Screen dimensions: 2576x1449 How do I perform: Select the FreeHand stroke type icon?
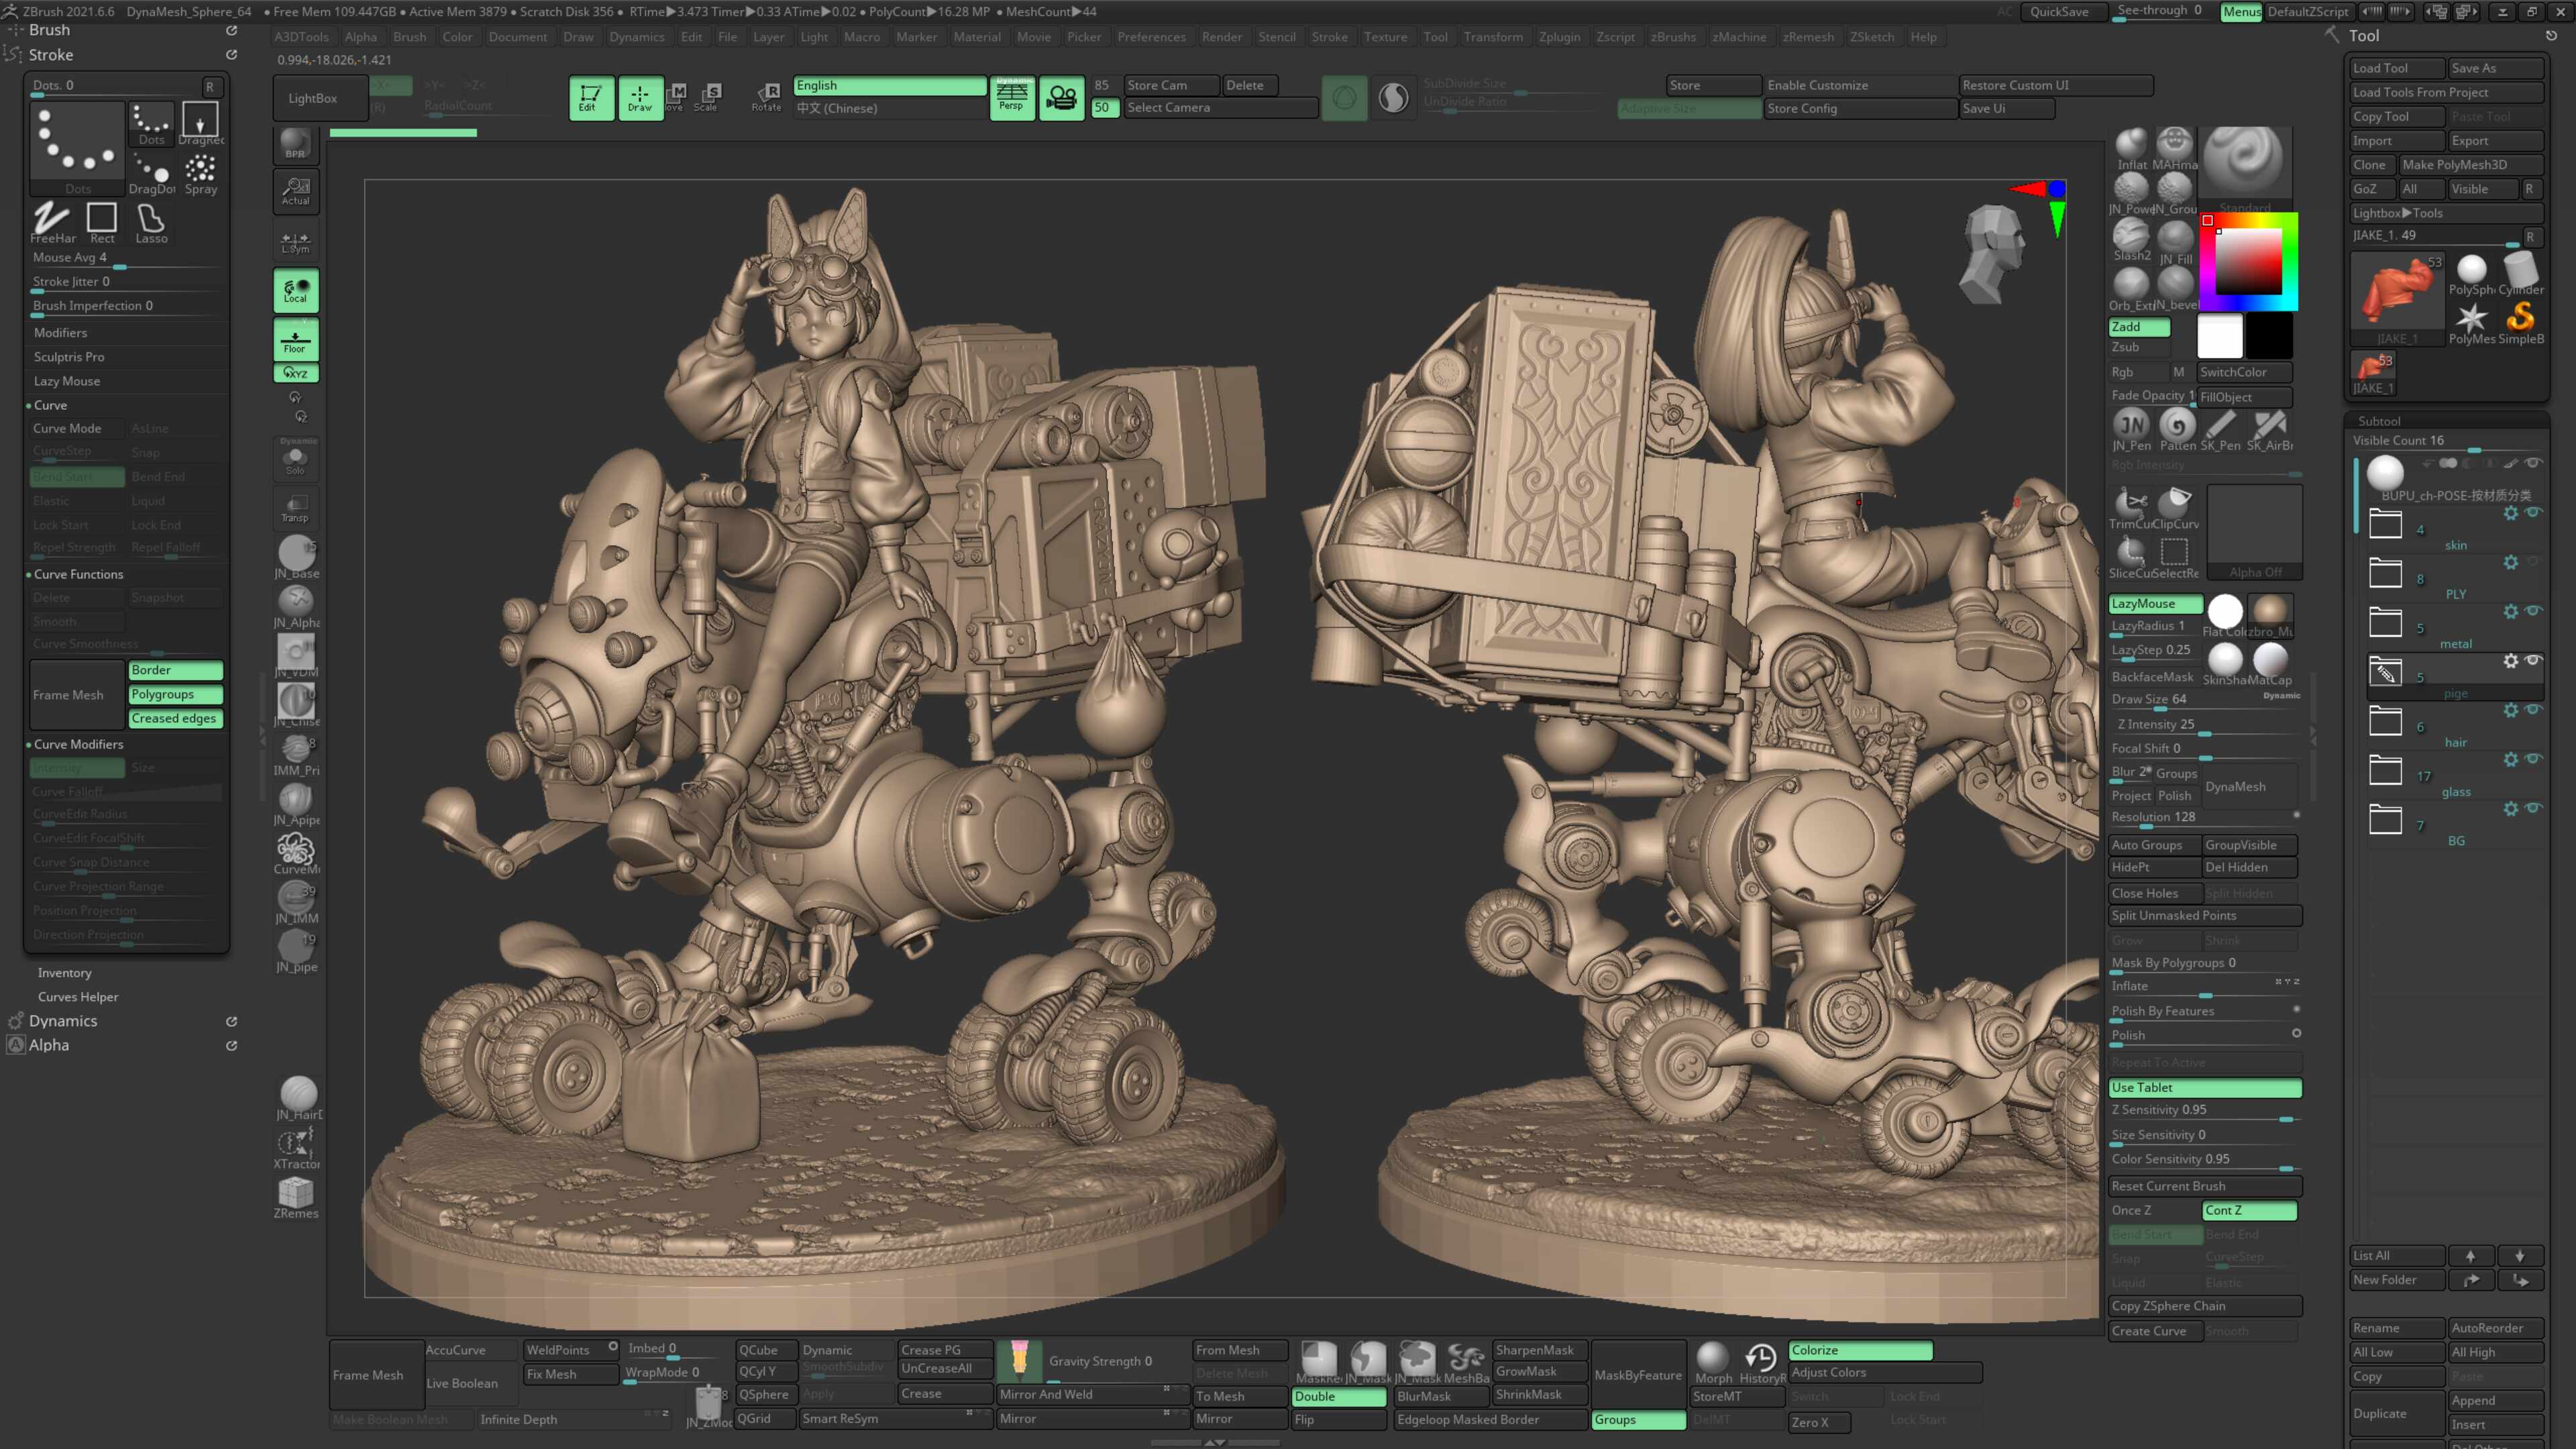pos(52,222)
